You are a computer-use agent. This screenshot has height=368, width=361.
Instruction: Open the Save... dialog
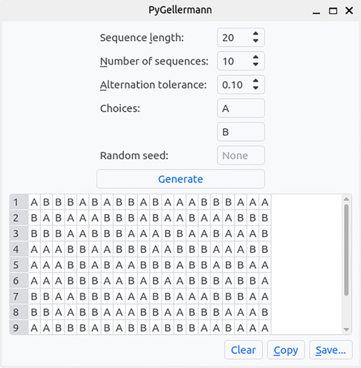coord(331,350)
